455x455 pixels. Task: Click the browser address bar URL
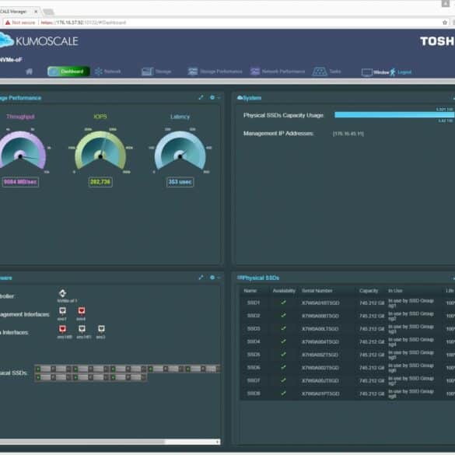point(83,23)
